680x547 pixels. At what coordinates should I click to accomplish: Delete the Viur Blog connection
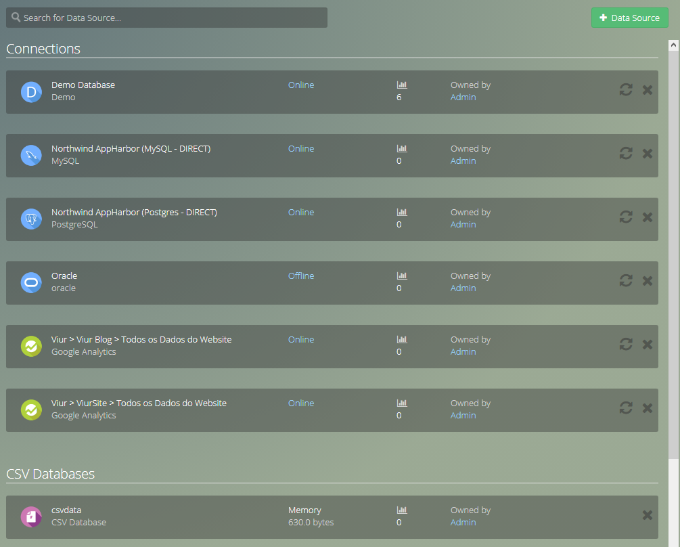pos(648,345)
